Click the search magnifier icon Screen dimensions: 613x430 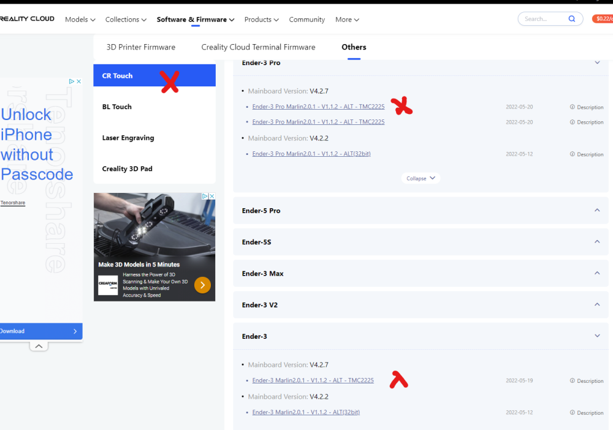point(571,19)
